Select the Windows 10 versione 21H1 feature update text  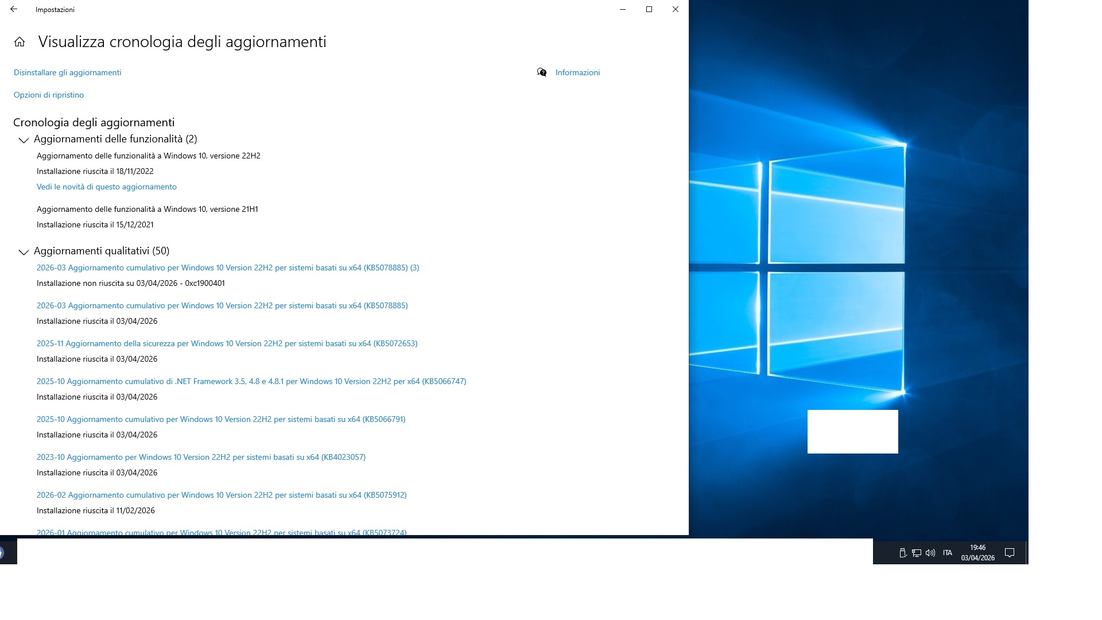point(148,209)
